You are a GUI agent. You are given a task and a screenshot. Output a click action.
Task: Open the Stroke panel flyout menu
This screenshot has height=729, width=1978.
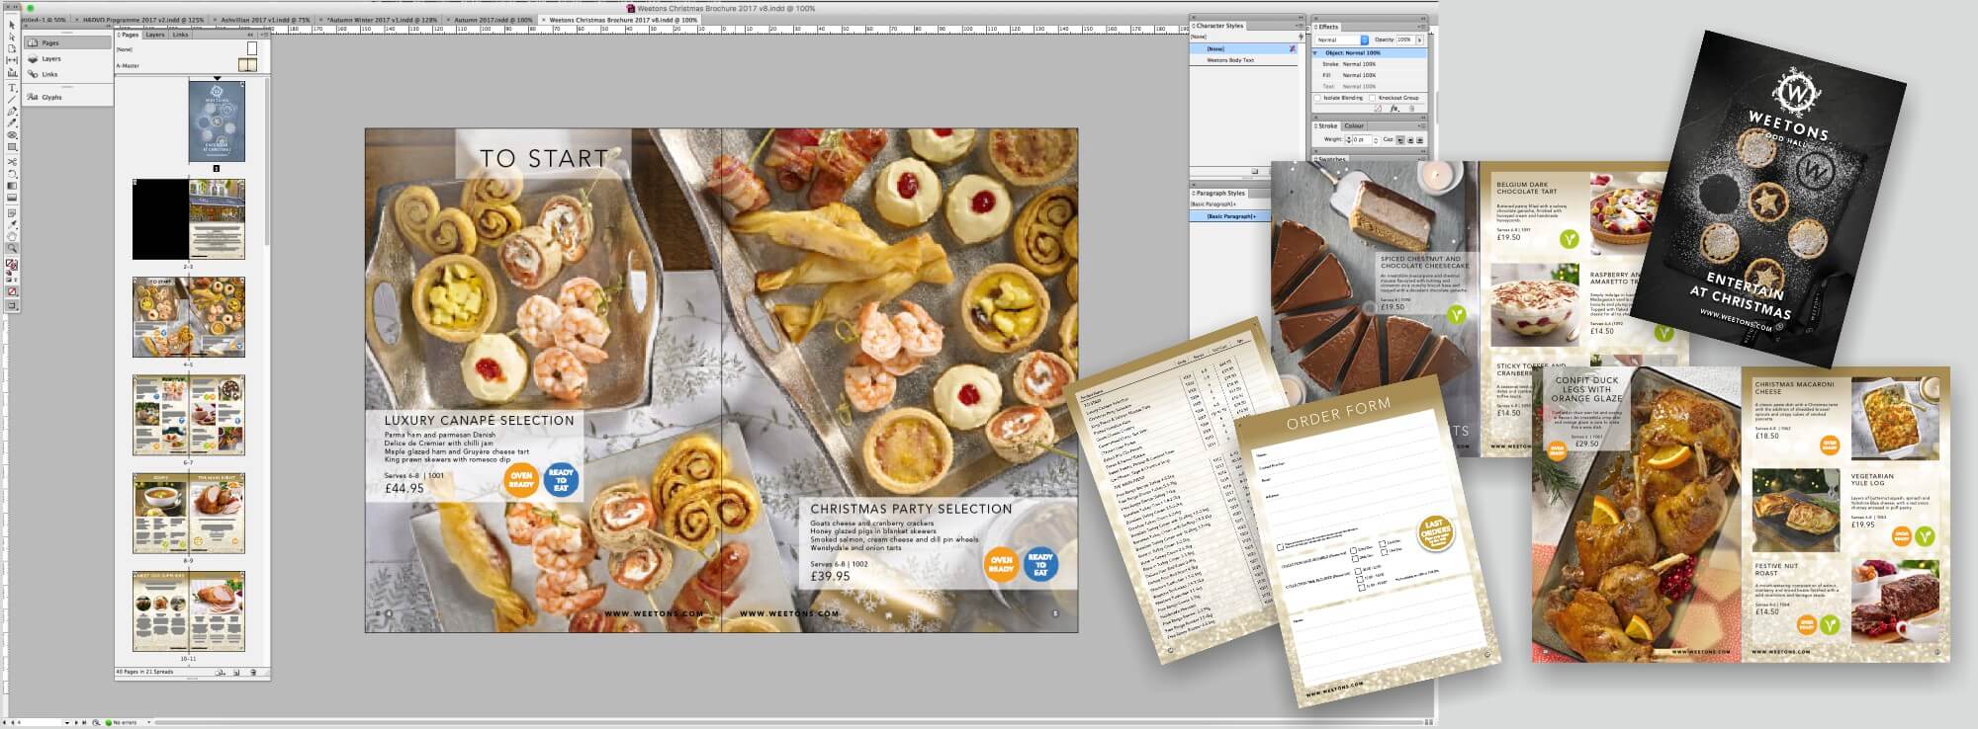point(1422,125)
